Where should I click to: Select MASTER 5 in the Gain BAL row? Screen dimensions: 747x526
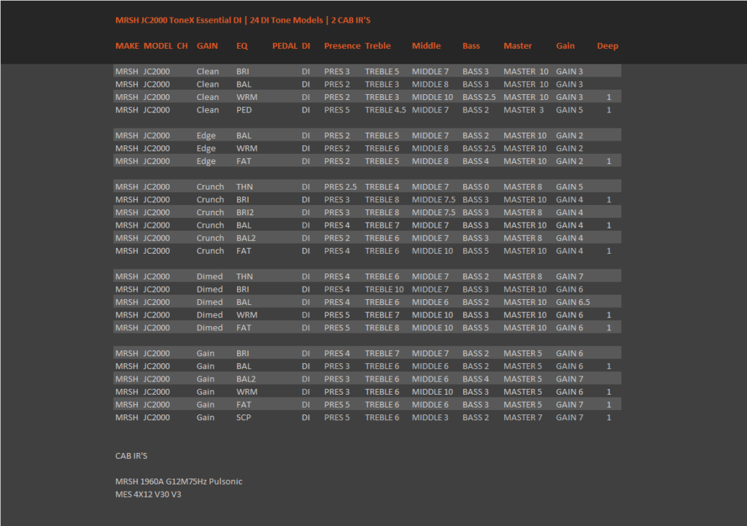pos(522,366)
